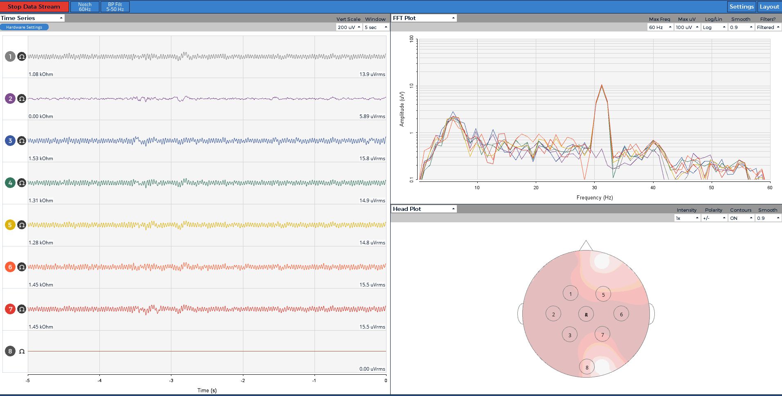
Task: Toggle the BP Filt 5-50 Hz filter
Action: coord(115,7)
